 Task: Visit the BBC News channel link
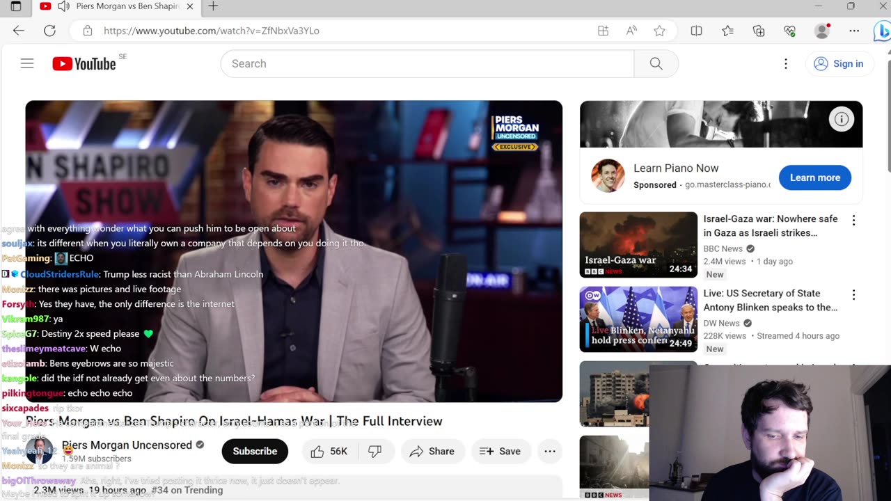723,248
